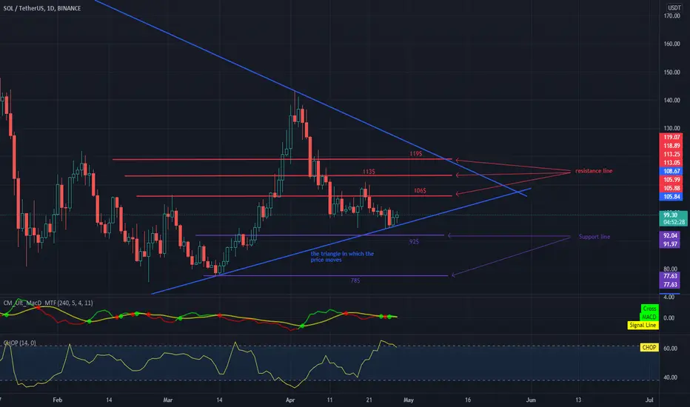Click the 170.00 price axis label

(x=671, y=16)
